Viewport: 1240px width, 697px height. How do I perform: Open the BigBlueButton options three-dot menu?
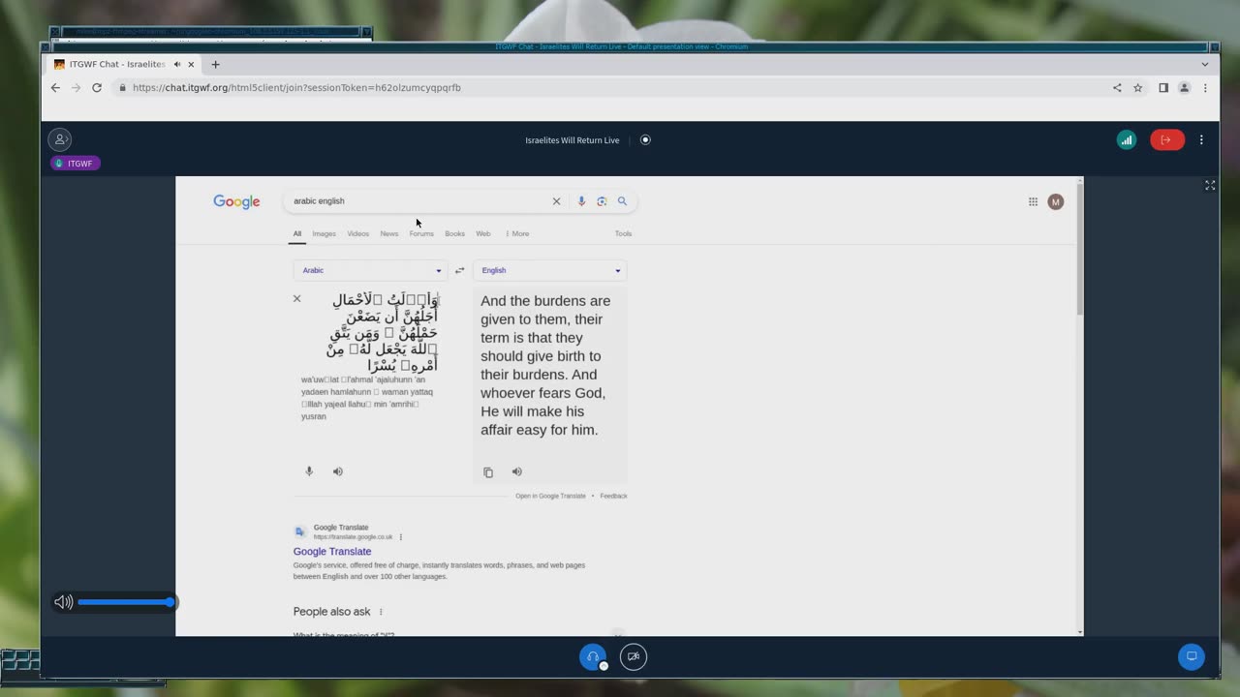(1201, 139)
